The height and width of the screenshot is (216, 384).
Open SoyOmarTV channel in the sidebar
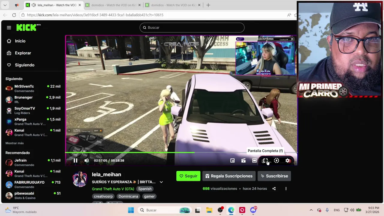click(33, 110)
